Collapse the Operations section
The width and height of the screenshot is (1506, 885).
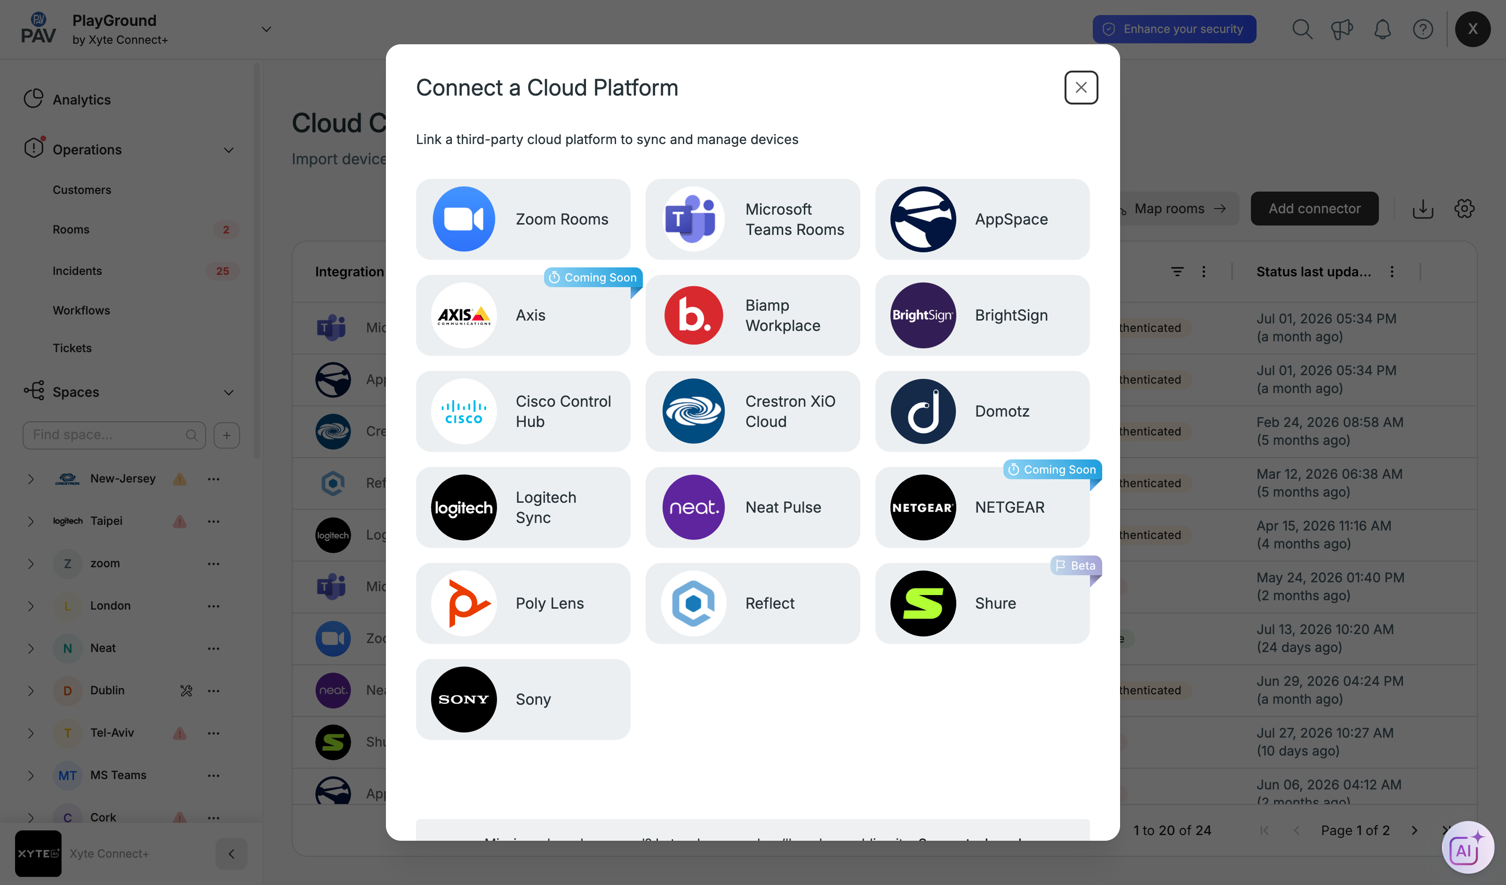click(x=228, y=150)
